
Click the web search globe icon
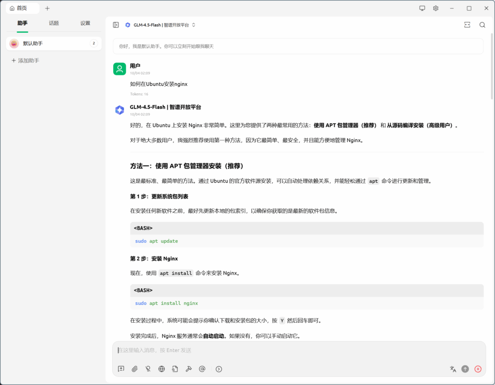(x=161, y=369)
